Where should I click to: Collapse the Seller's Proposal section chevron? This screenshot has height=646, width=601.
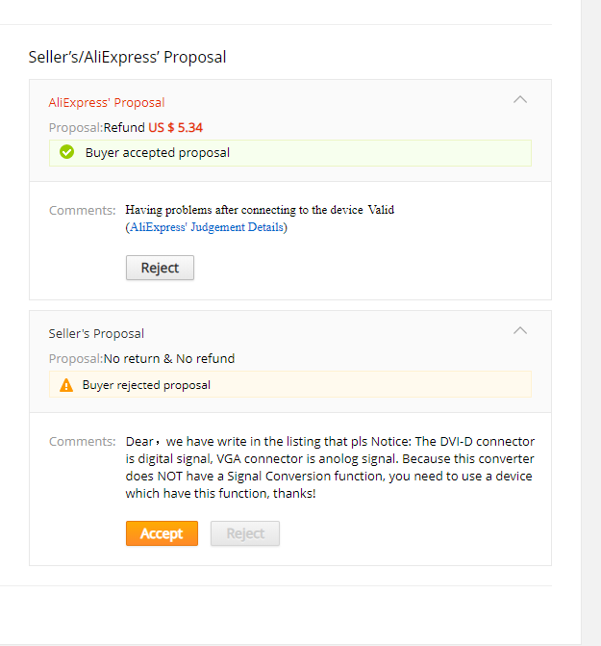(x=520, y=331)
